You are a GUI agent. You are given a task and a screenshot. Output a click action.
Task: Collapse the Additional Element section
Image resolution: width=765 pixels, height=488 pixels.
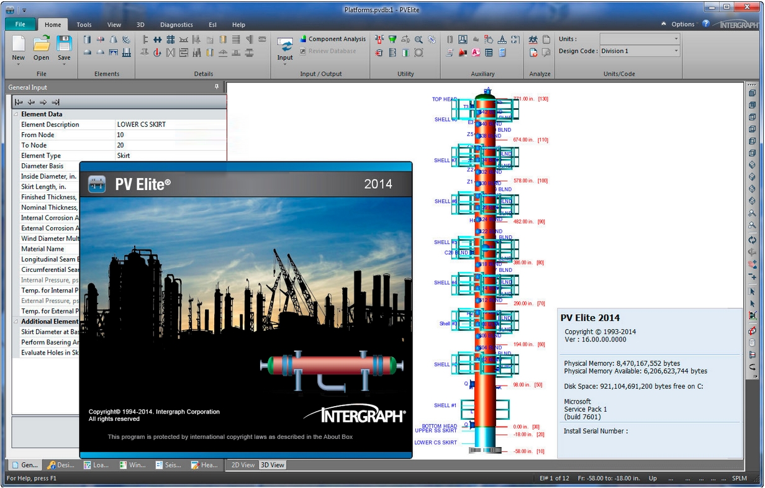click(x=16, y=322)
